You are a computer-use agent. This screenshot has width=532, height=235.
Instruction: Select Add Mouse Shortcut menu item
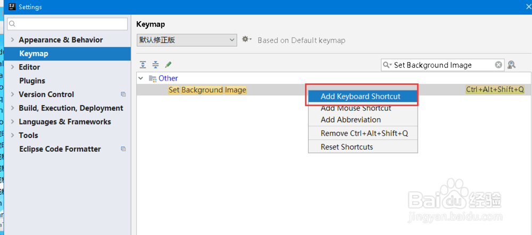point(355,108)
